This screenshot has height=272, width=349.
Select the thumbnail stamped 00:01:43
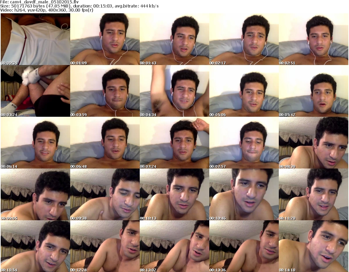coord(174,39)
